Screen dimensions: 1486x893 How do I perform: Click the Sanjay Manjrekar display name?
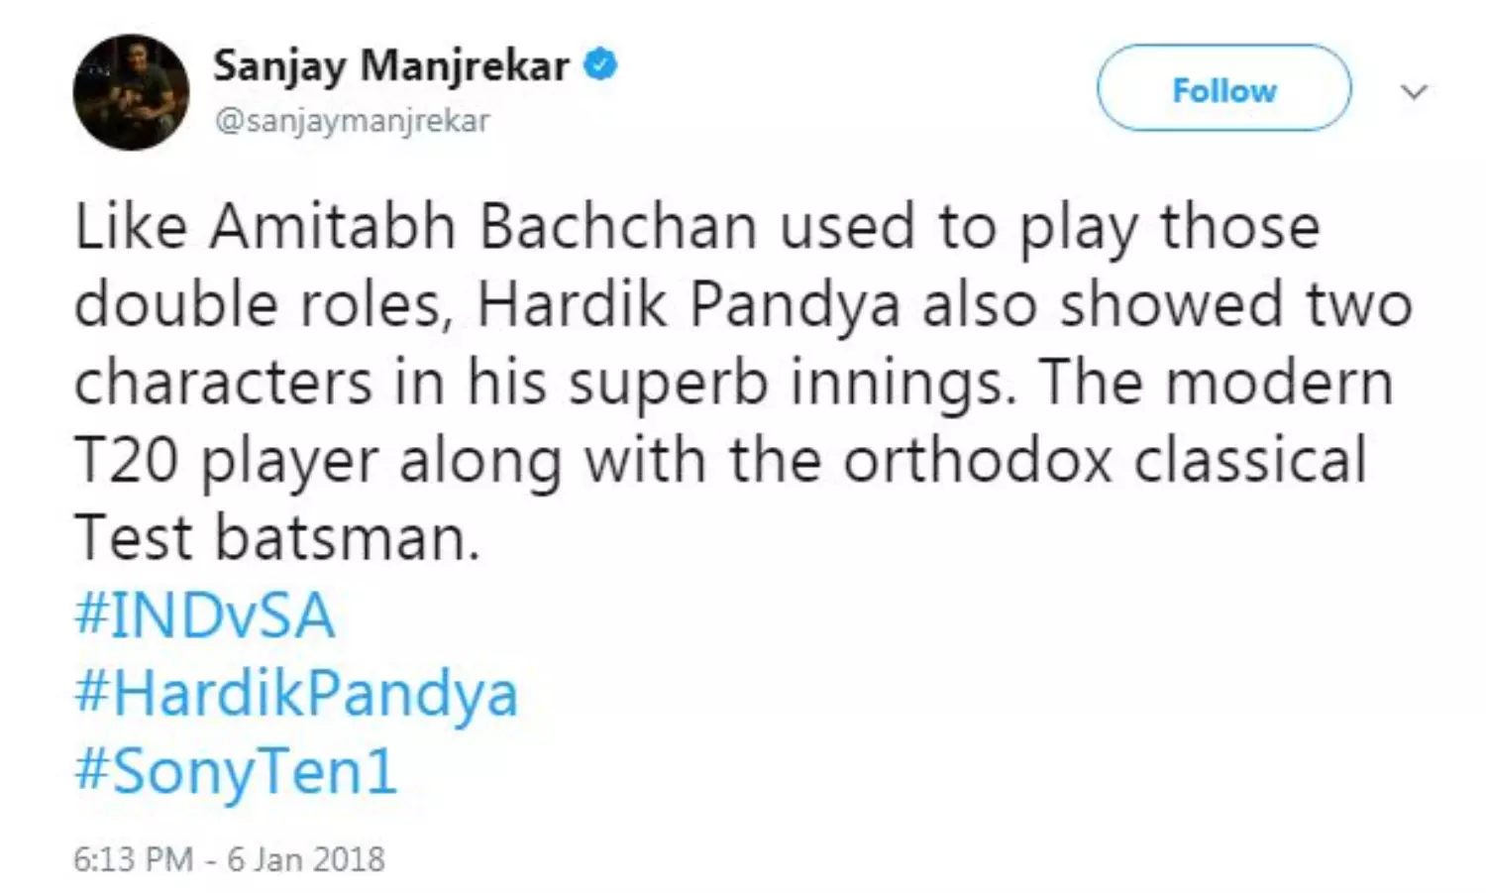pyautogui.click(x=391, y=66)
